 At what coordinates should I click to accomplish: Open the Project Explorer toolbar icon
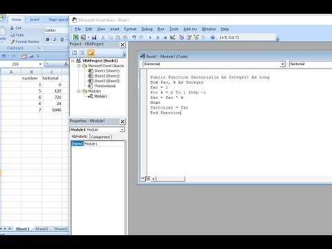[x=181, y=37]
